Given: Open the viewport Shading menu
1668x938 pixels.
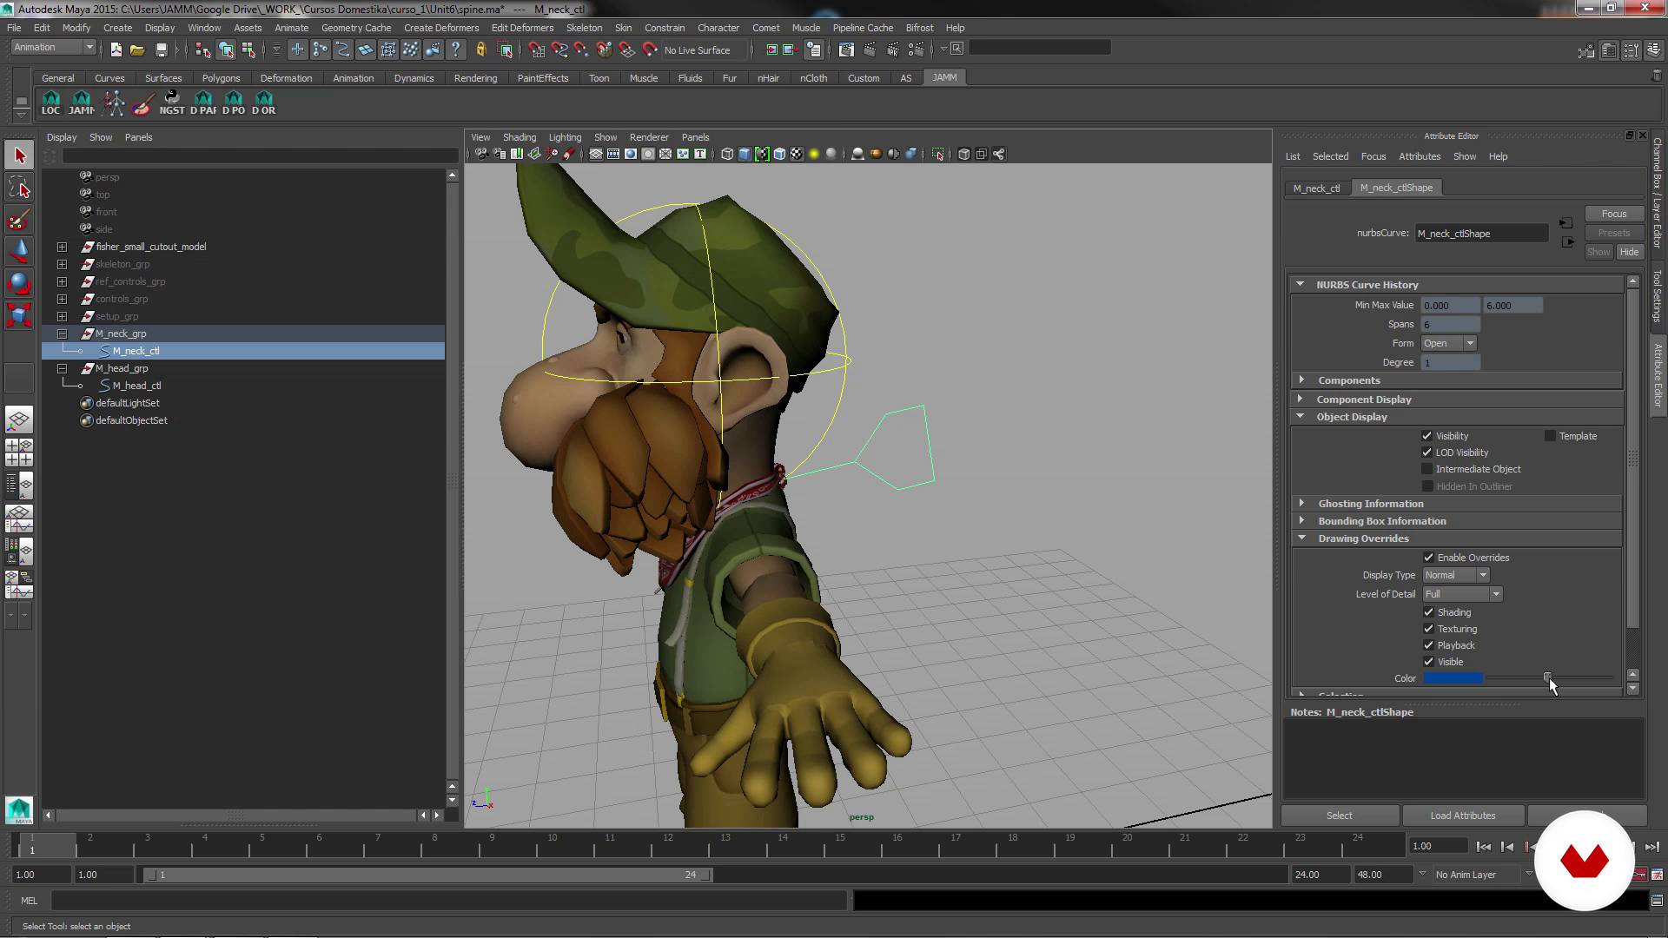Looking at the screenshot, I should point(519,137).
